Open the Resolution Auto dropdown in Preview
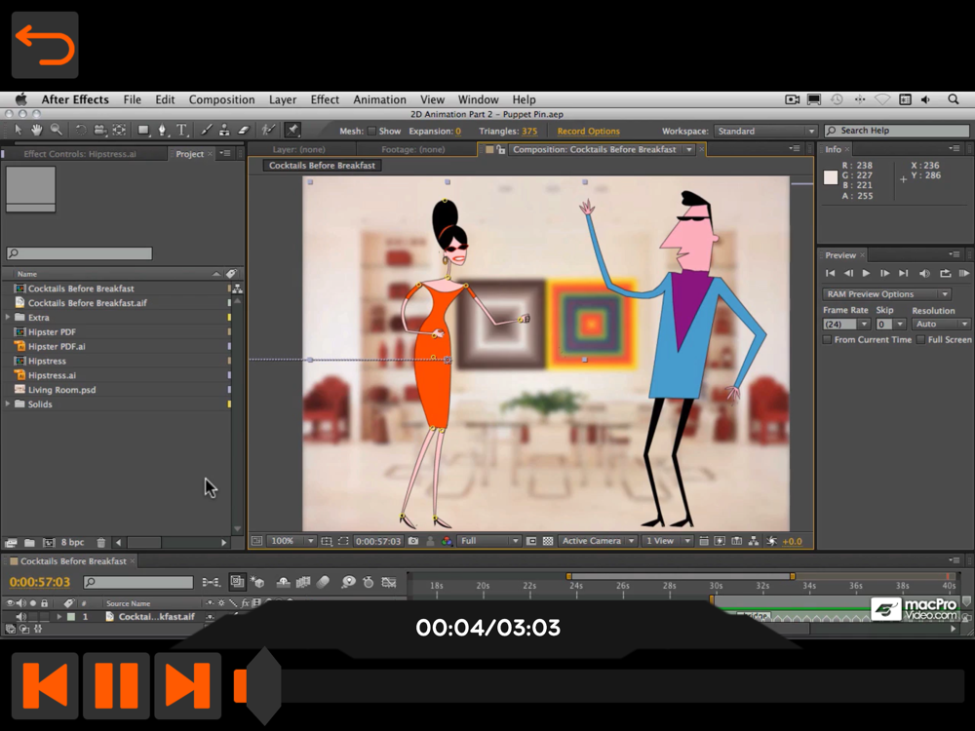 pyautogui.click(x=942, y=324)
